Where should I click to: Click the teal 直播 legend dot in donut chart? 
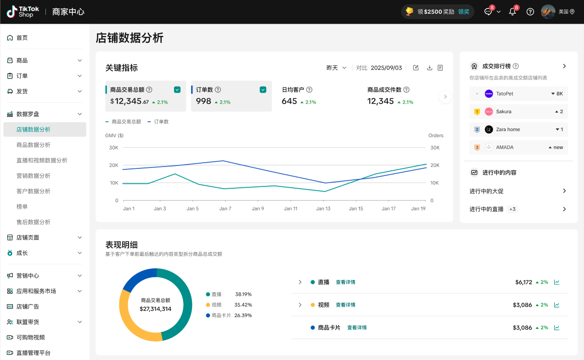208,294
